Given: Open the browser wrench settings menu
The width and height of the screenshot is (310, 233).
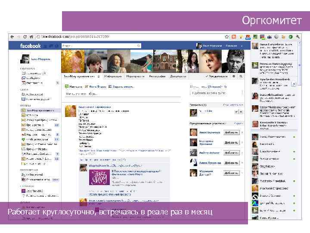Looking at the screenshot, I should tap(298, 37).
